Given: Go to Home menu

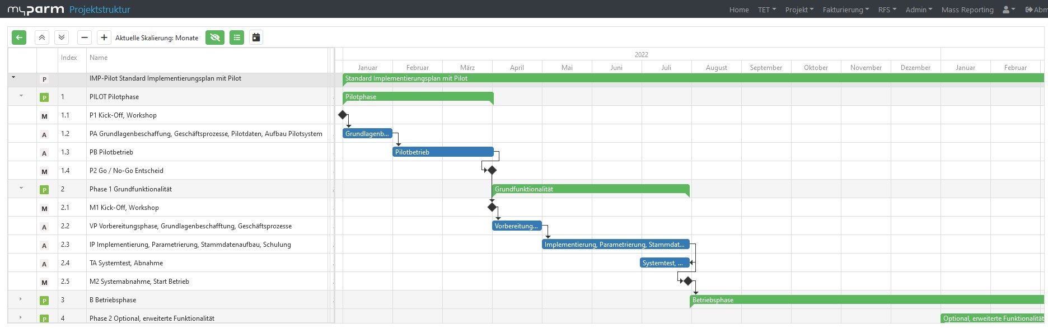Looking at the screenshot, I should [739, 10].
